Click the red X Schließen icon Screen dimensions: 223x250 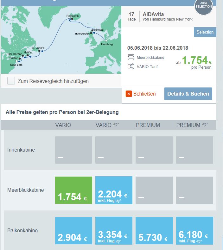pos(129,94)
